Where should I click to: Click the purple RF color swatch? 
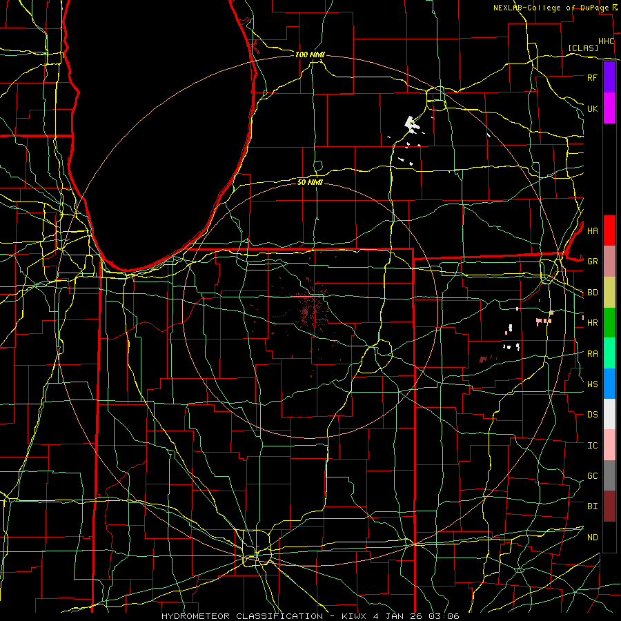[609, 77]
